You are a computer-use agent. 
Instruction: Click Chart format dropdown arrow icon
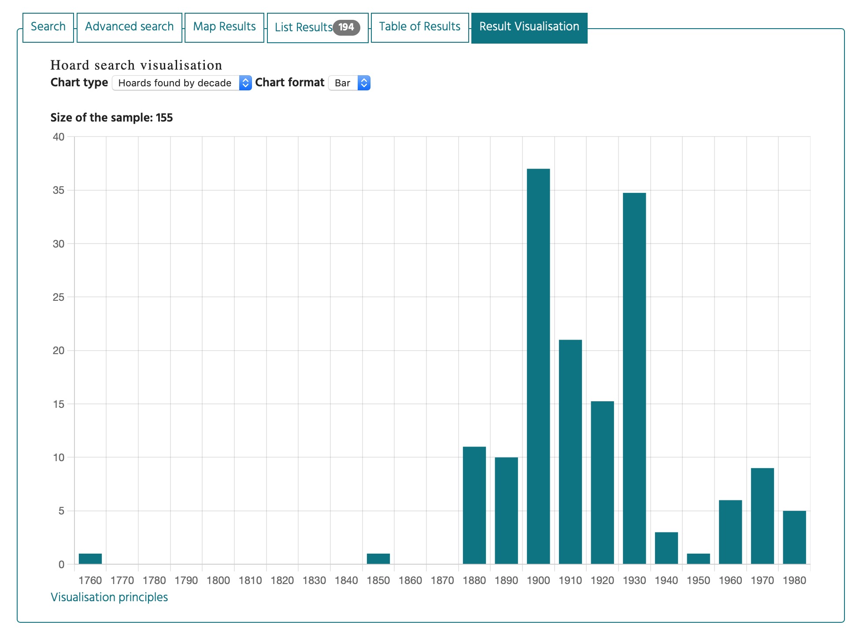click(364, 83)
